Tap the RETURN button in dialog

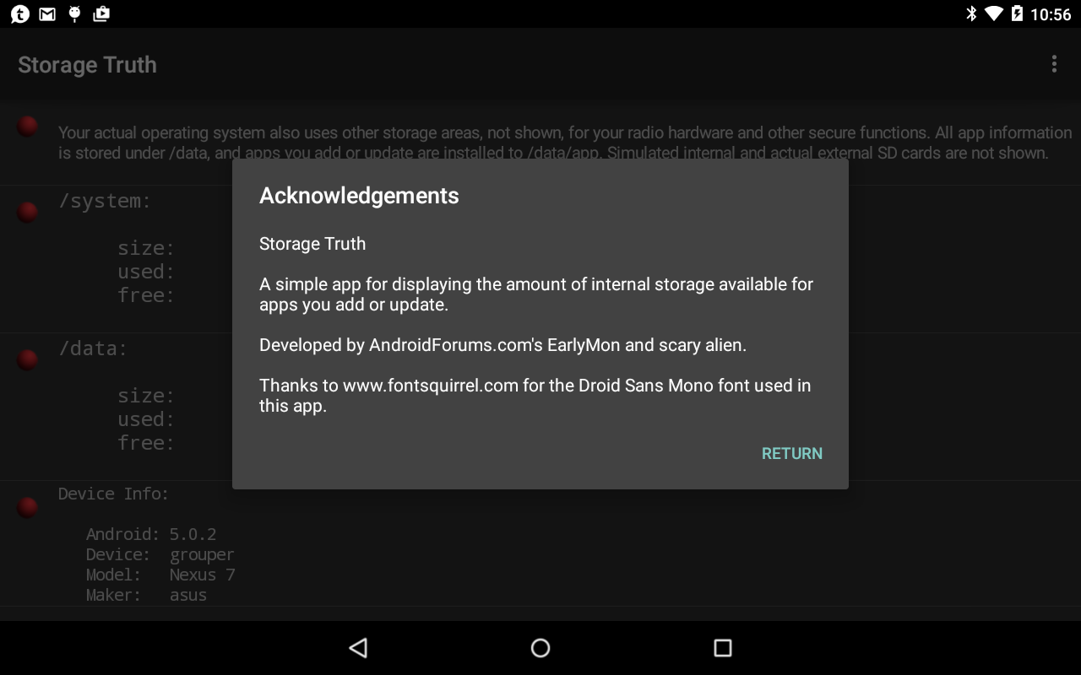[x=791, y=453]
